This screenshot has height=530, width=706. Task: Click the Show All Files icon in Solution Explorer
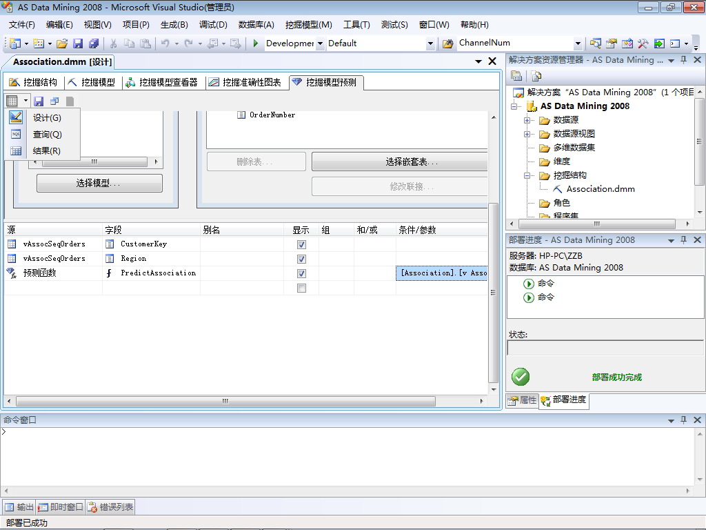tap(536, 76)
